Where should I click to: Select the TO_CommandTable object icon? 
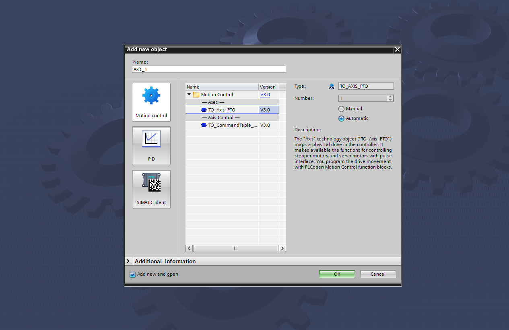pyautogui.click(x=204, y=125)
